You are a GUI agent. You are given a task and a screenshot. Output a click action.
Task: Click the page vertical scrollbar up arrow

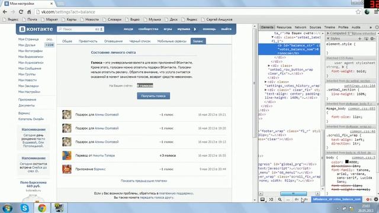pos(254,26)
